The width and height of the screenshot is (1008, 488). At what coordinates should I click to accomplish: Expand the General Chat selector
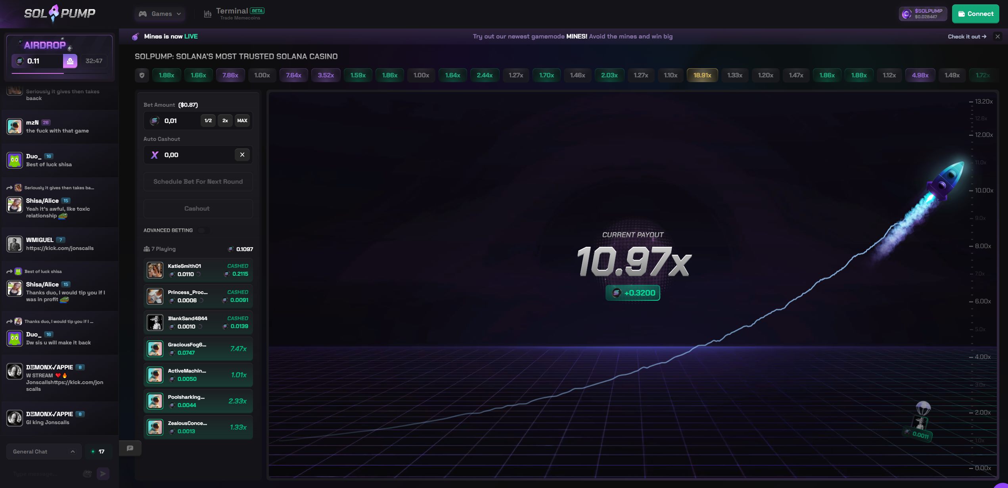pyautogui.click(x=44, y=451)
